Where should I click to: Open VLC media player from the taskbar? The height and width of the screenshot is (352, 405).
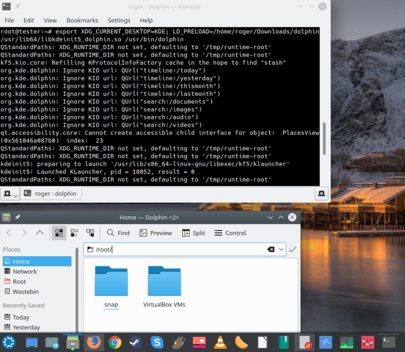(220, 343)
